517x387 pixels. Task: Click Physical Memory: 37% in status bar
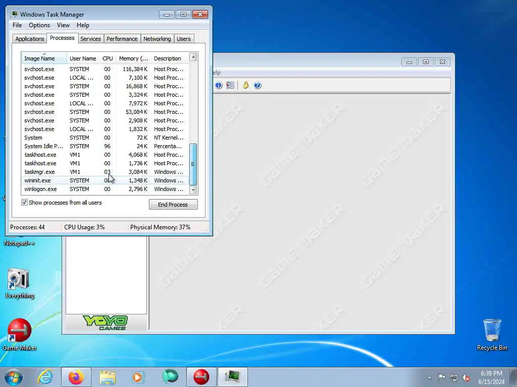pyautogui.click(x=160, y=227)
